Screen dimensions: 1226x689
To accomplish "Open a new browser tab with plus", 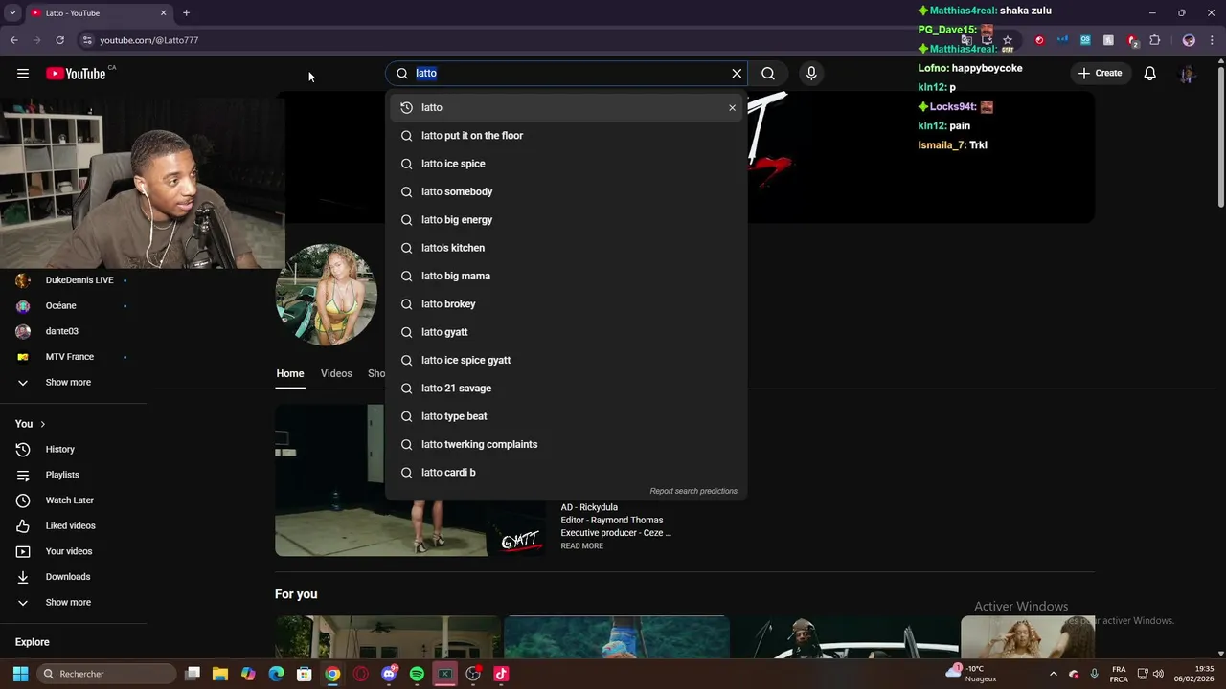I will [x=186, y=13].
